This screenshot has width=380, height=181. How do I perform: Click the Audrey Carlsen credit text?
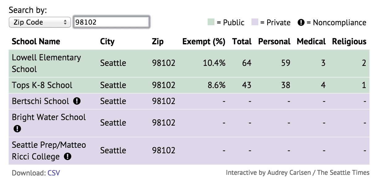click(298, 172)
